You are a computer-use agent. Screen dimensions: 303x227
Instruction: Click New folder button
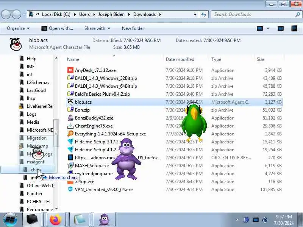tap(133, 28)
